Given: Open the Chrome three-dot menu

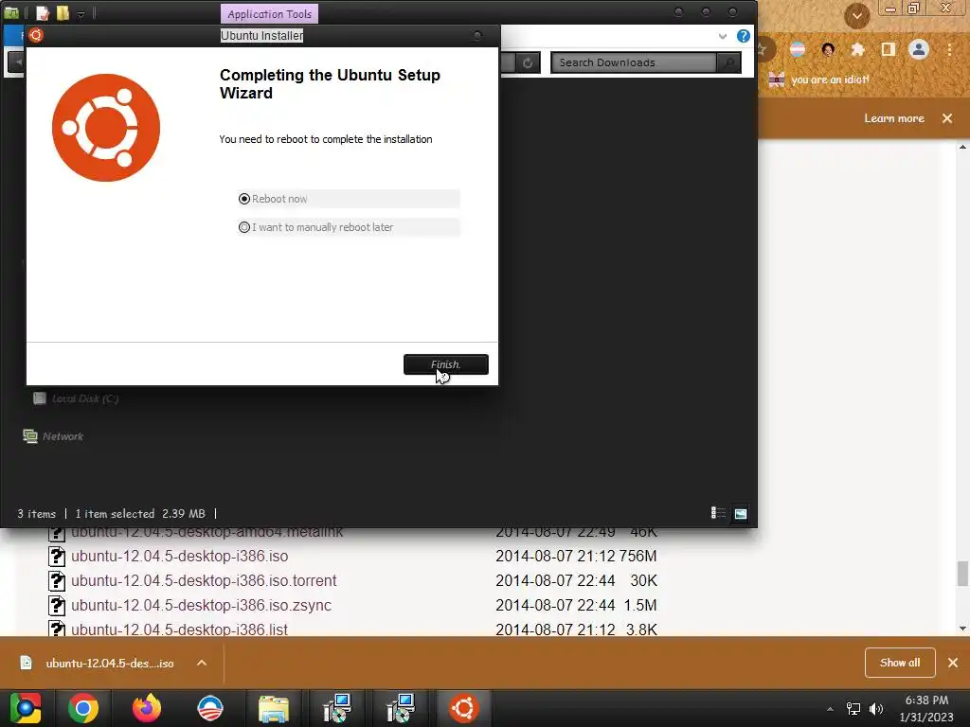Looking at the screenshot, I should [x=949, y=49].
